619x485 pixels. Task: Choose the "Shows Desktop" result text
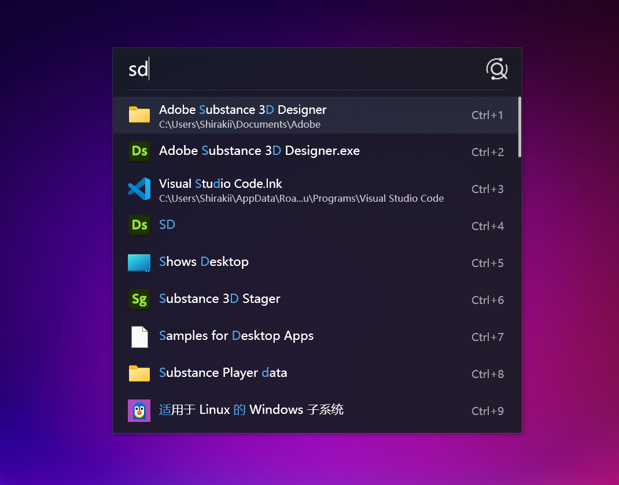(204, 262)
